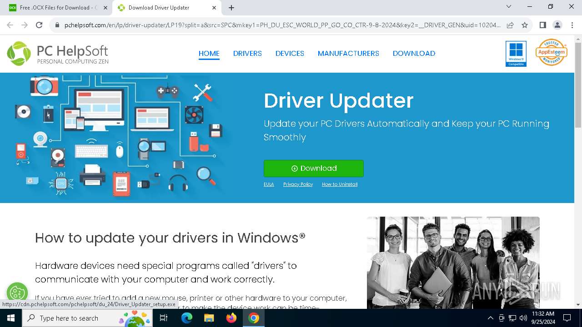Click the Windows search box
Screen dimensions: 582x327
[88, 318]
